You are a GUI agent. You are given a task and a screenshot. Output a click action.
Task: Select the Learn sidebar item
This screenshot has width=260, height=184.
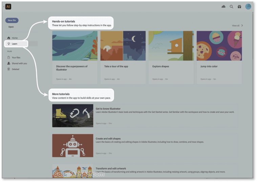click(16, 44)
